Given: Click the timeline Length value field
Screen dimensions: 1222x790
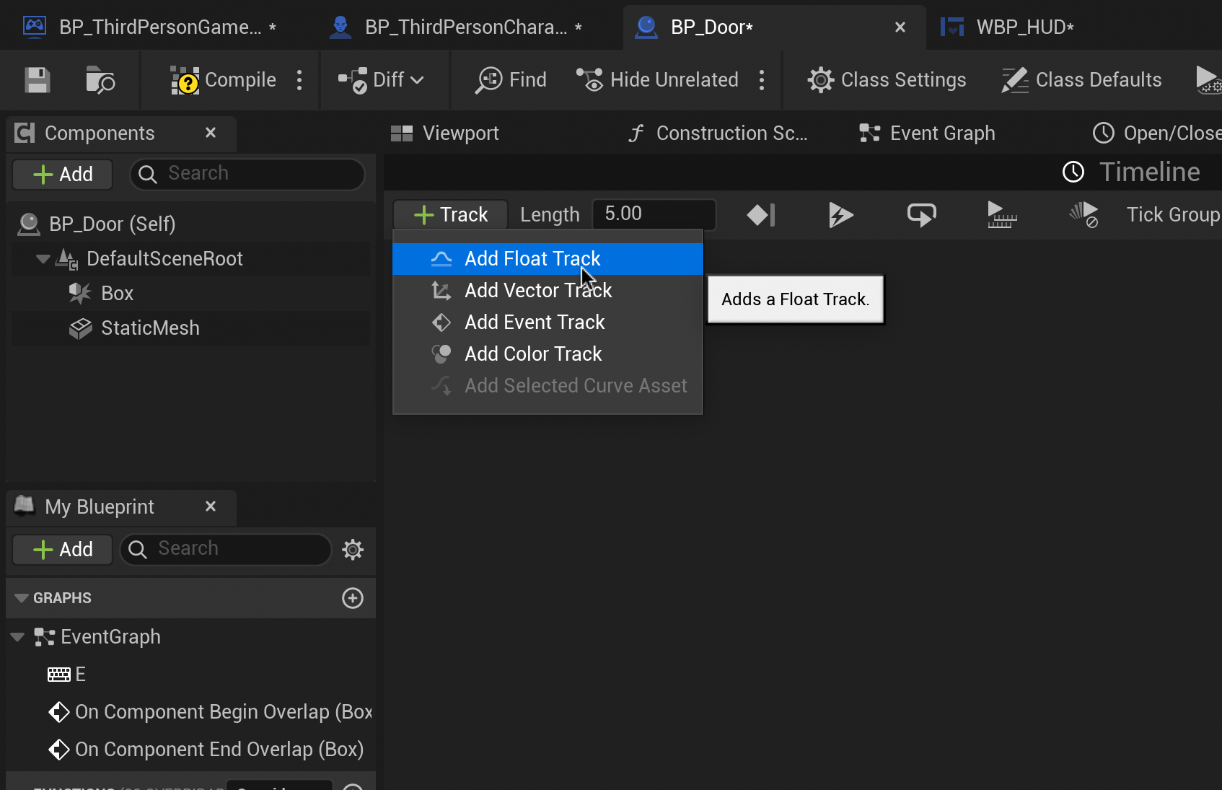Looking at the screenshot, I should click(x=654, y=214).
